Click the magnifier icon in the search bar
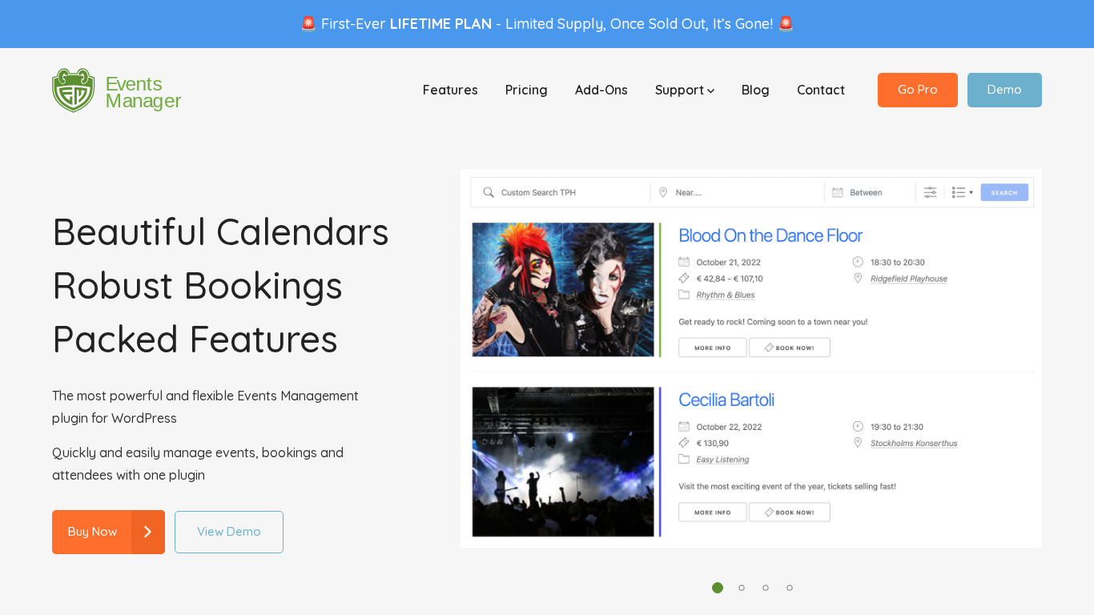Image resolution: width=1094 pixels, height=615 pixels. (488, 192)
